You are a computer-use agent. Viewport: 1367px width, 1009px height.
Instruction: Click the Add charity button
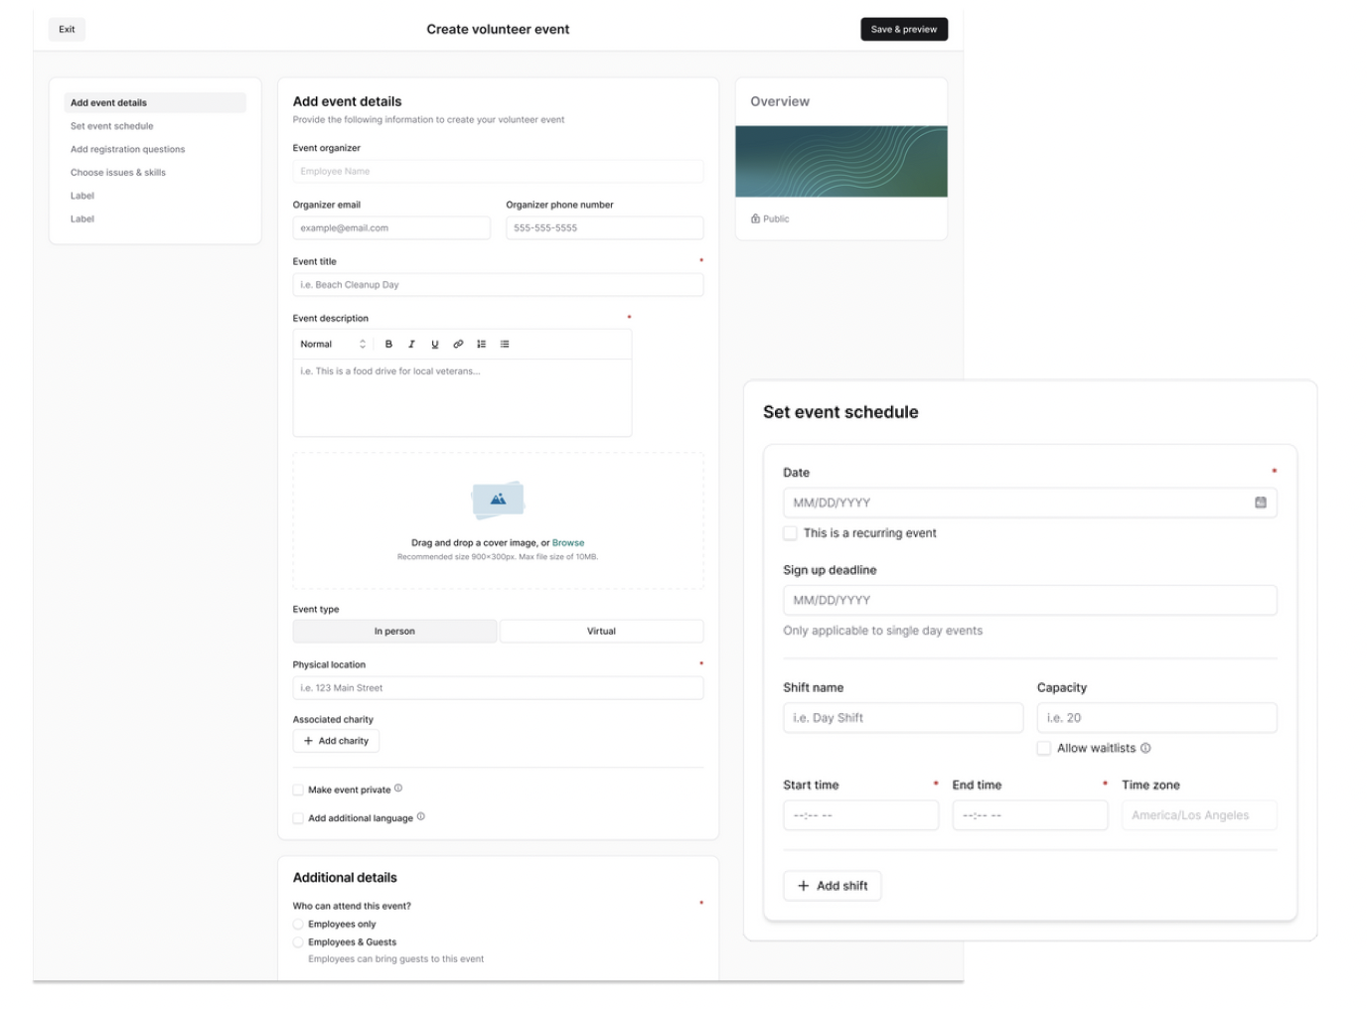pyautogui.click(x=336, y=741)
